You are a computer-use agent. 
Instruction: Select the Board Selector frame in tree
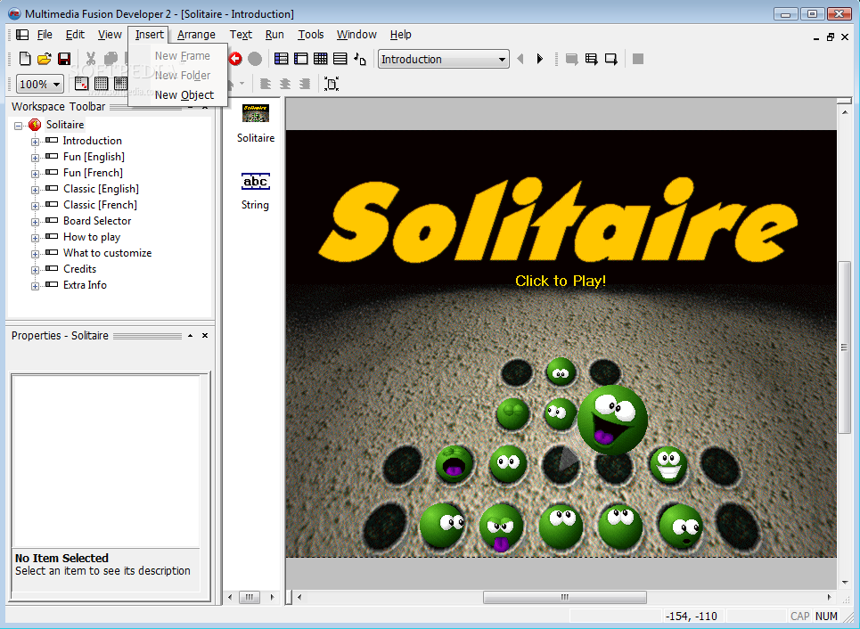97,221
